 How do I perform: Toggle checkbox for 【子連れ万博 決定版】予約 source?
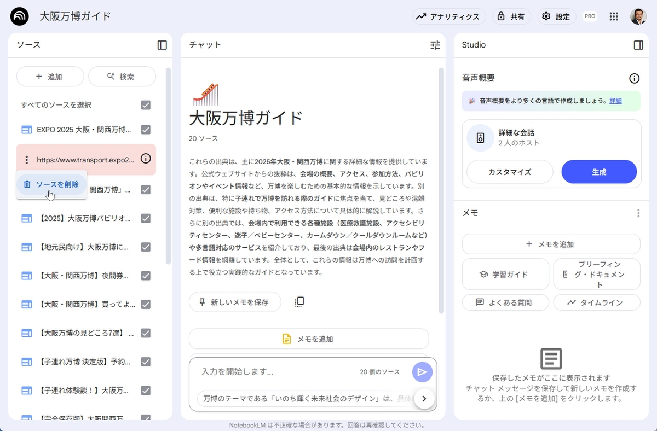[146, 362]
